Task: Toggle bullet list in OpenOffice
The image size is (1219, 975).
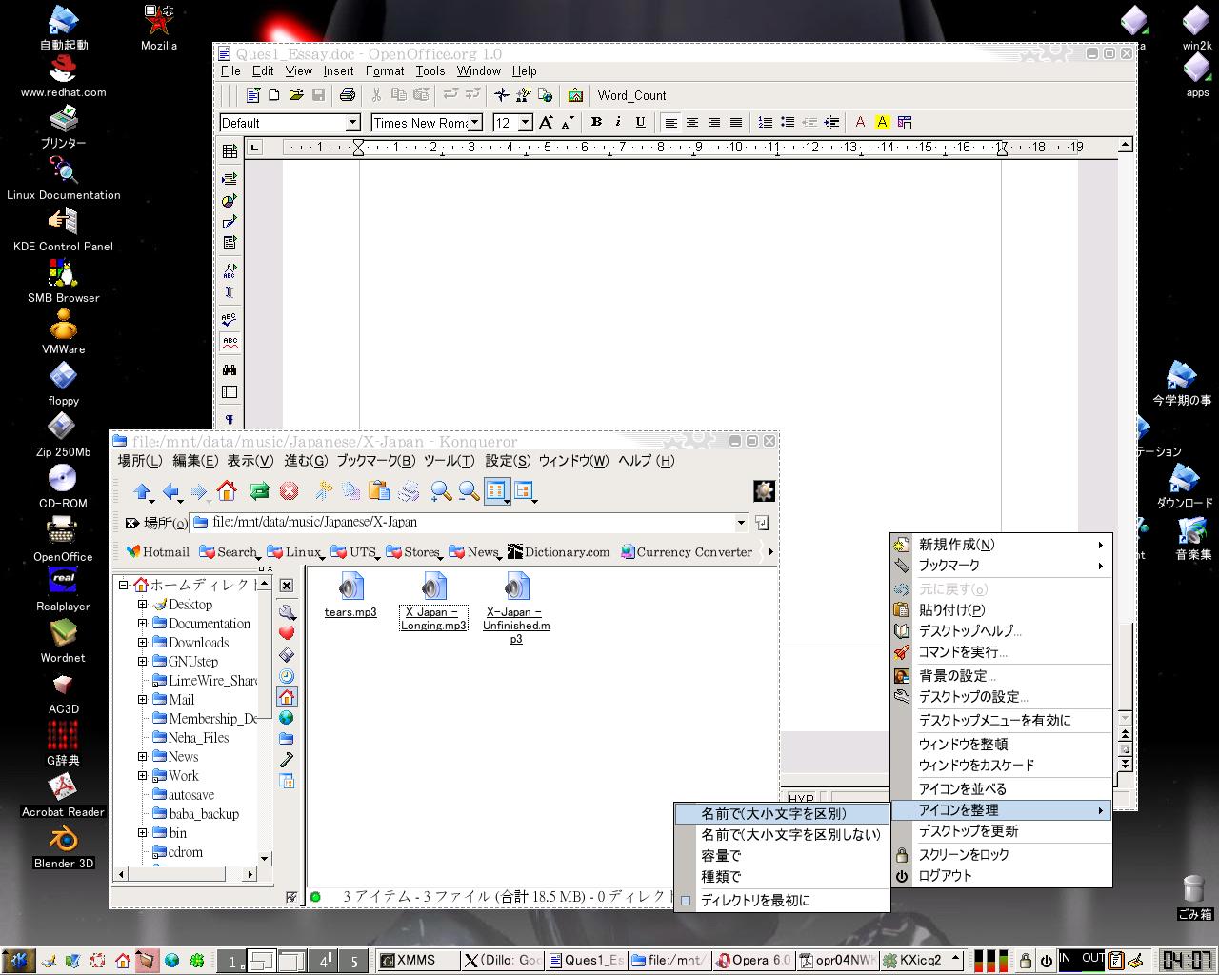Action: pyautogui.click(x=788, y=122)
